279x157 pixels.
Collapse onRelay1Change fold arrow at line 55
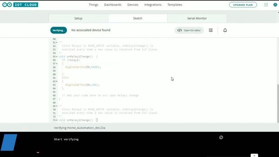57,57
